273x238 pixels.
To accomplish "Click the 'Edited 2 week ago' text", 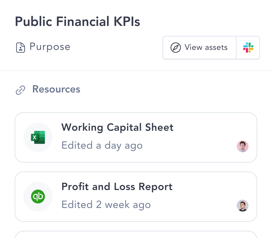I will pos(106,205).
